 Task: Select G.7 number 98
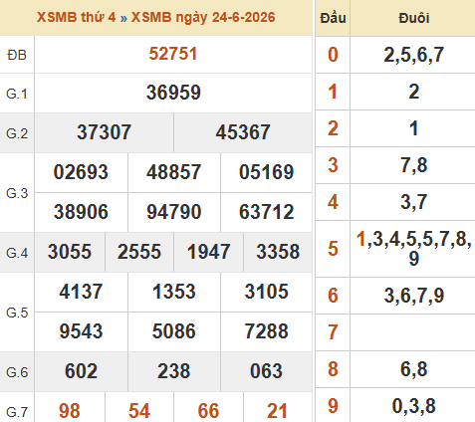click(70, 411)
